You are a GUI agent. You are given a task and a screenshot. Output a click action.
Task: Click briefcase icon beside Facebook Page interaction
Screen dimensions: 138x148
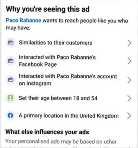tap(11, 61)
